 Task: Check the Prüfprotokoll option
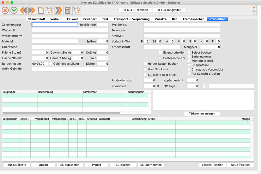(x=189, y=65)
